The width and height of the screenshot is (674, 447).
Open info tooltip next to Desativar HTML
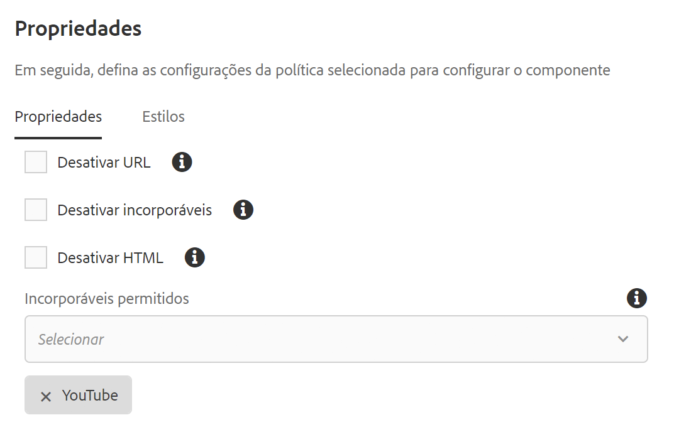tap(195, 257)
